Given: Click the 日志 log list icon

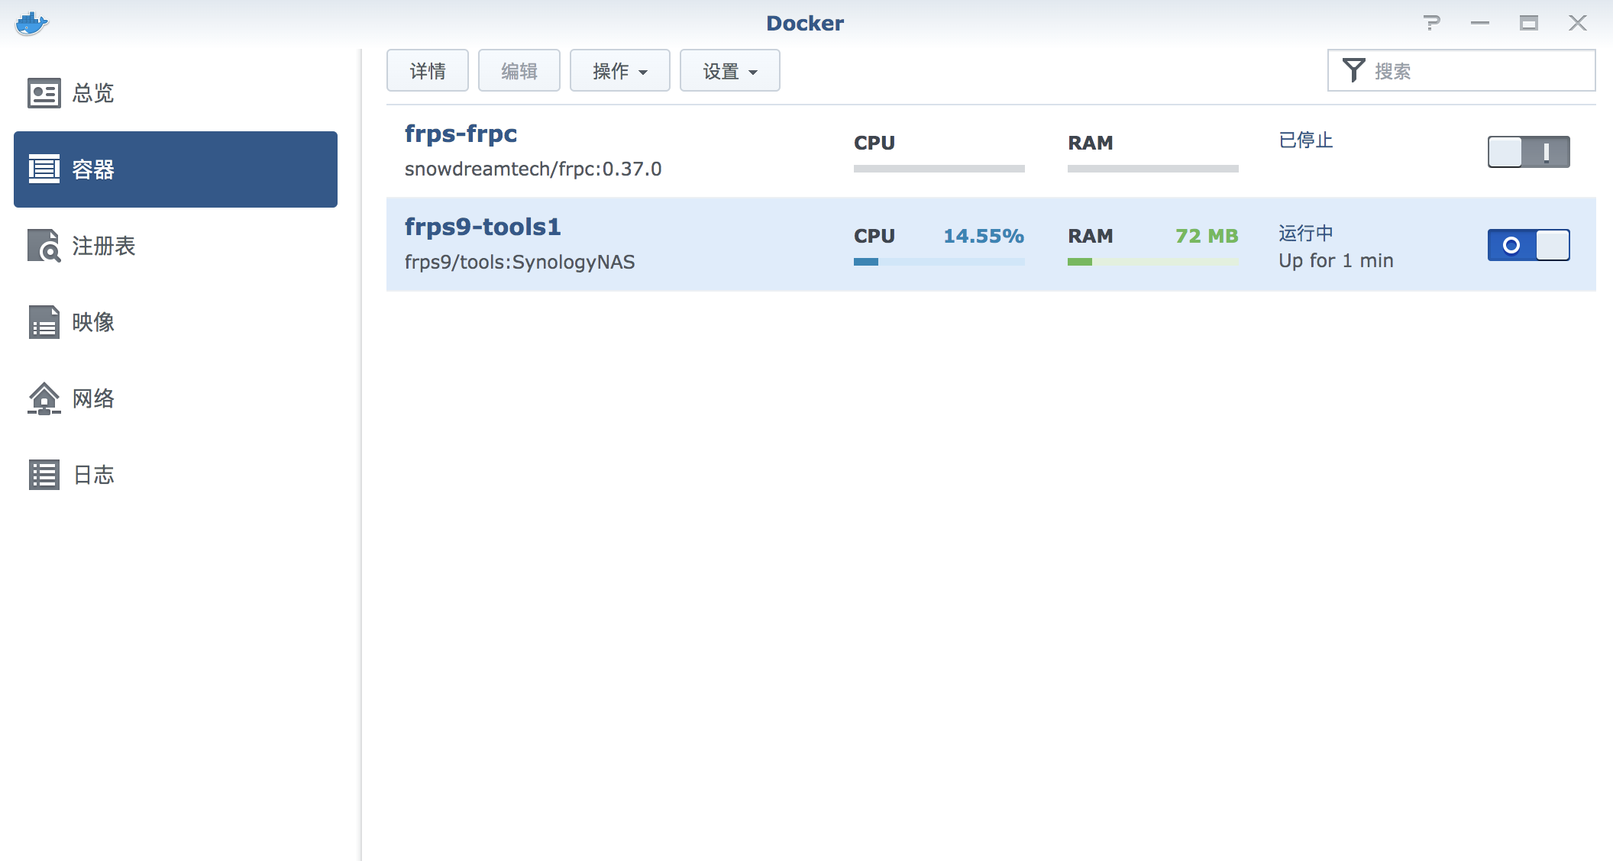Looking at the screenshot, I should [44, 475].
